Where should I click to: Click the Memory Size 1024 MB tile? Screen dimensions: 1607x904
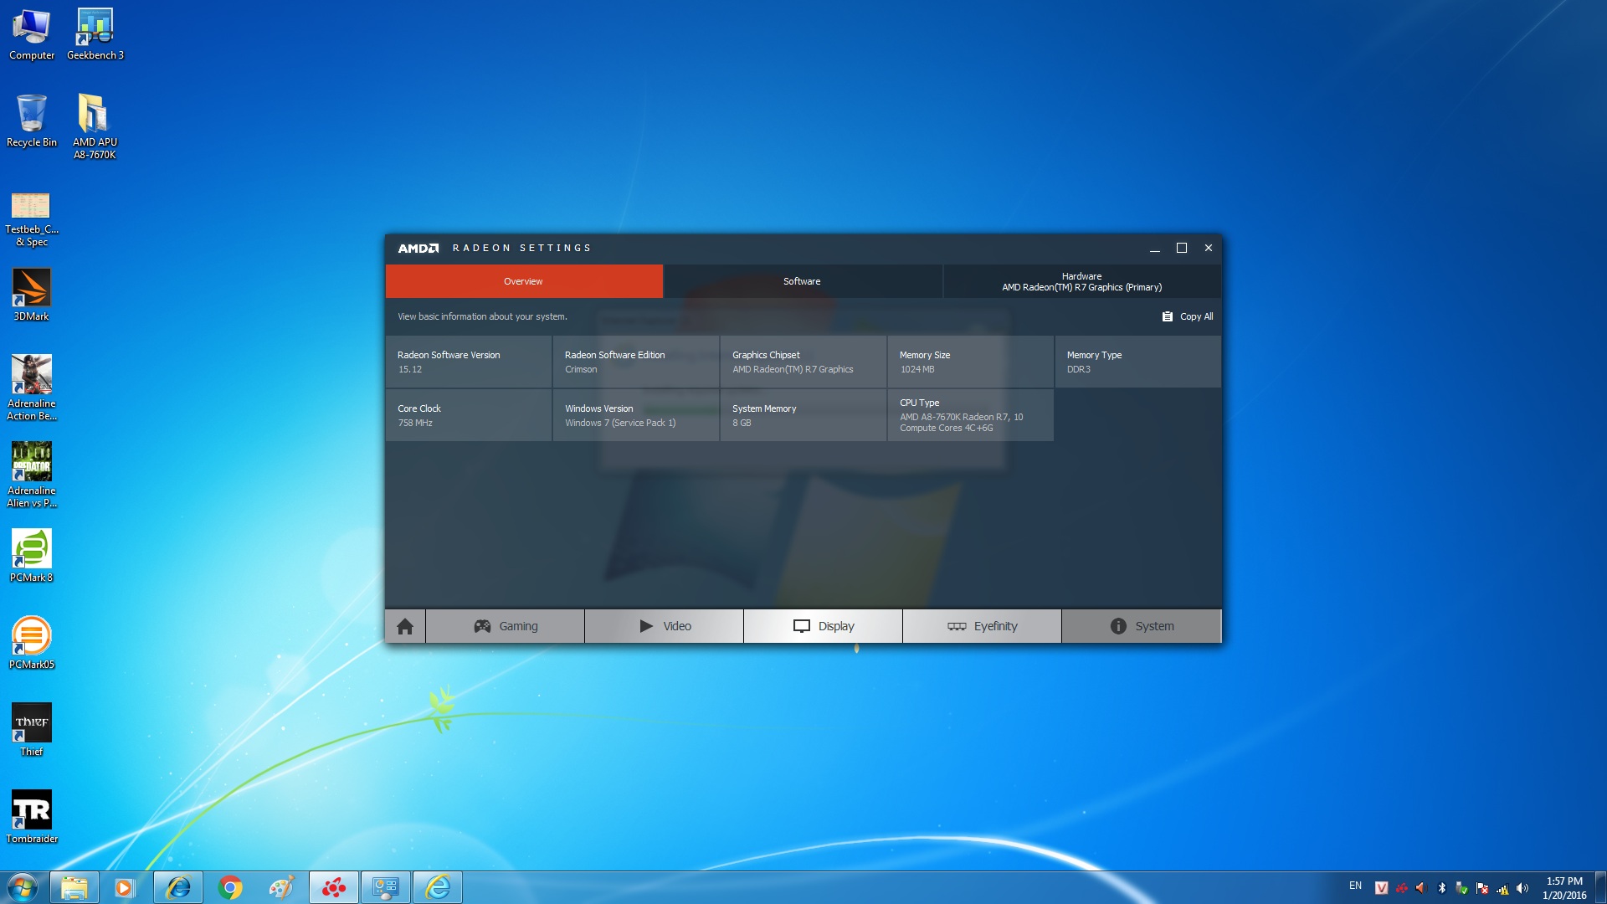pyautogui.click(x=971, y=362)
